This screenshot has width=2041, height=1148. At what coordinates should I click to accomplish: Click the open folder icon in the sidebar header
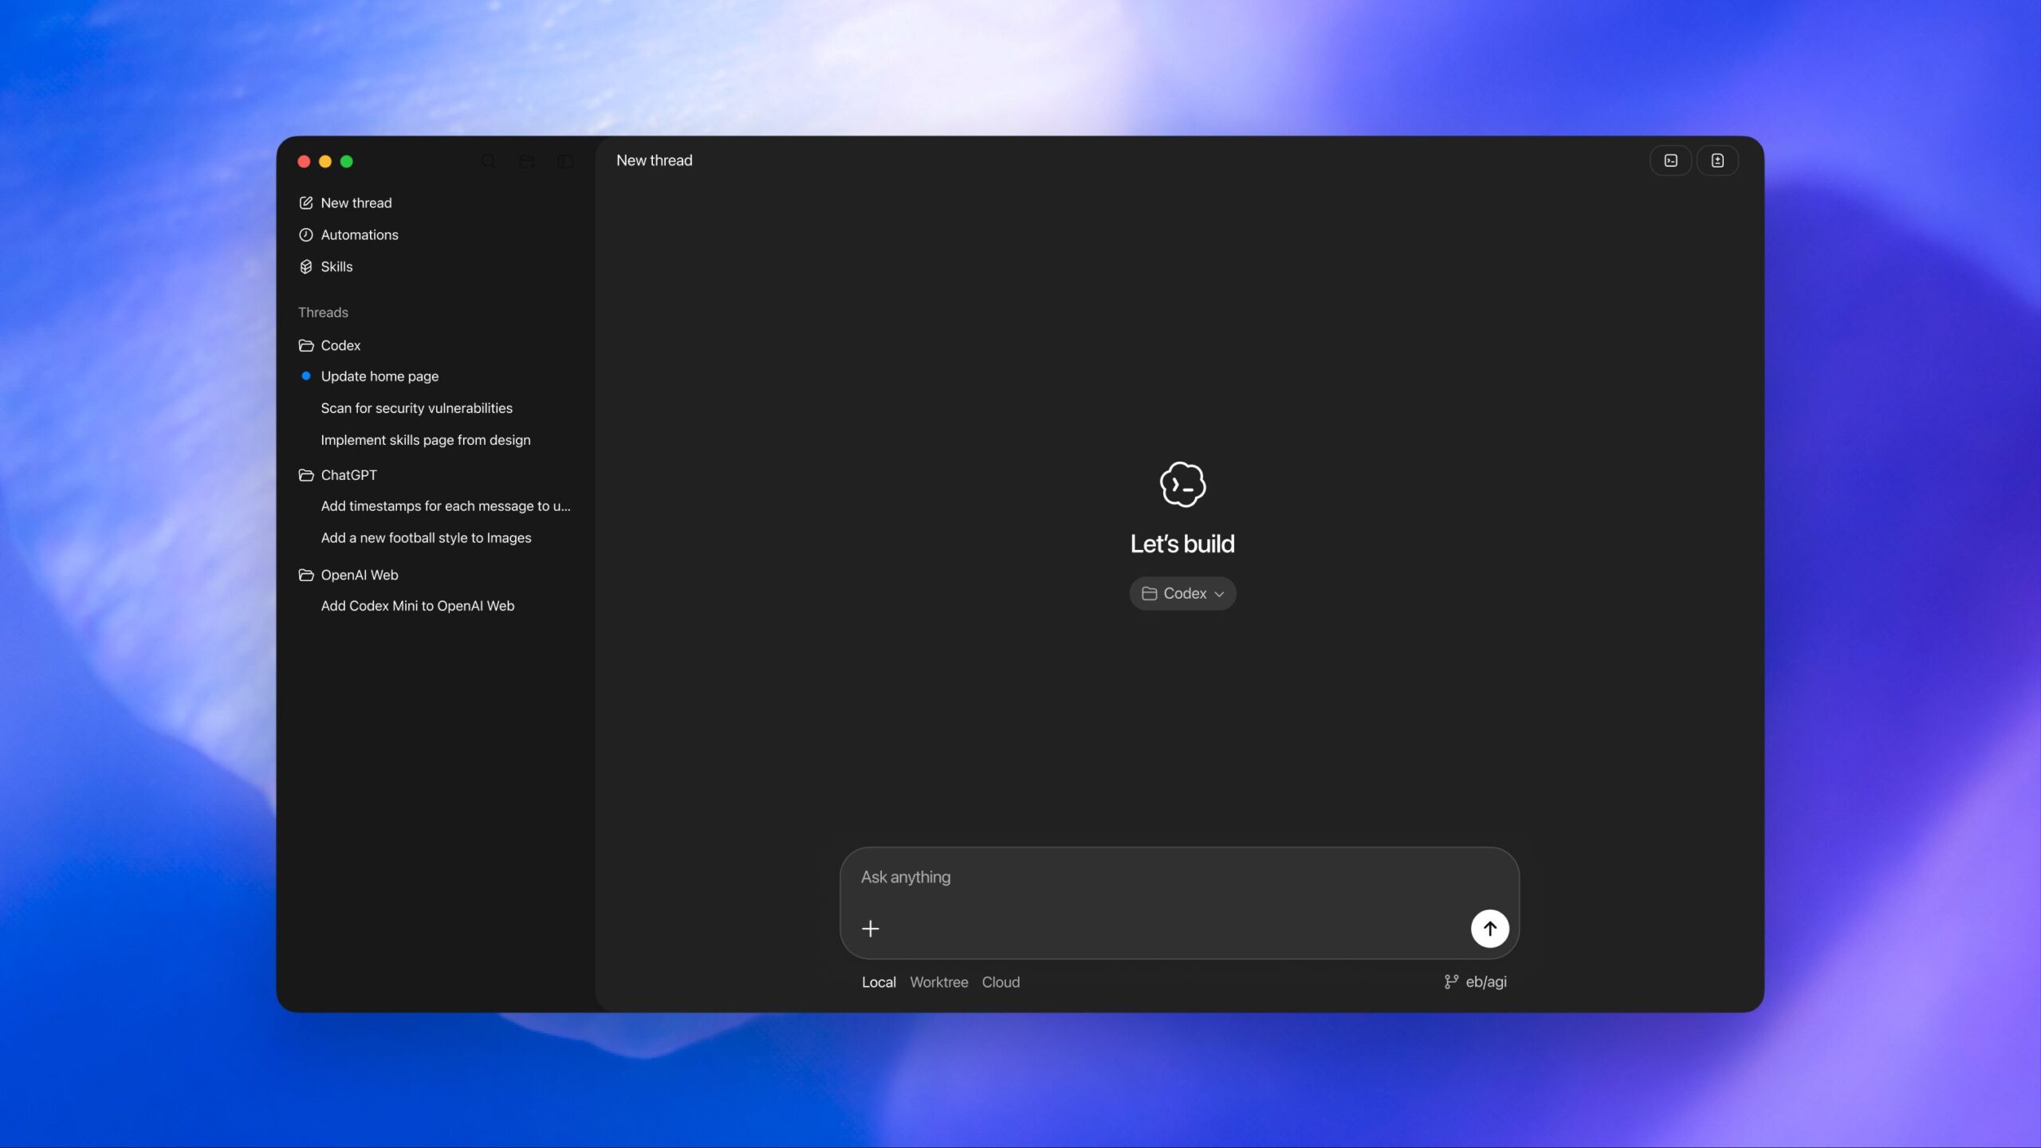click(x=526, y=161)
